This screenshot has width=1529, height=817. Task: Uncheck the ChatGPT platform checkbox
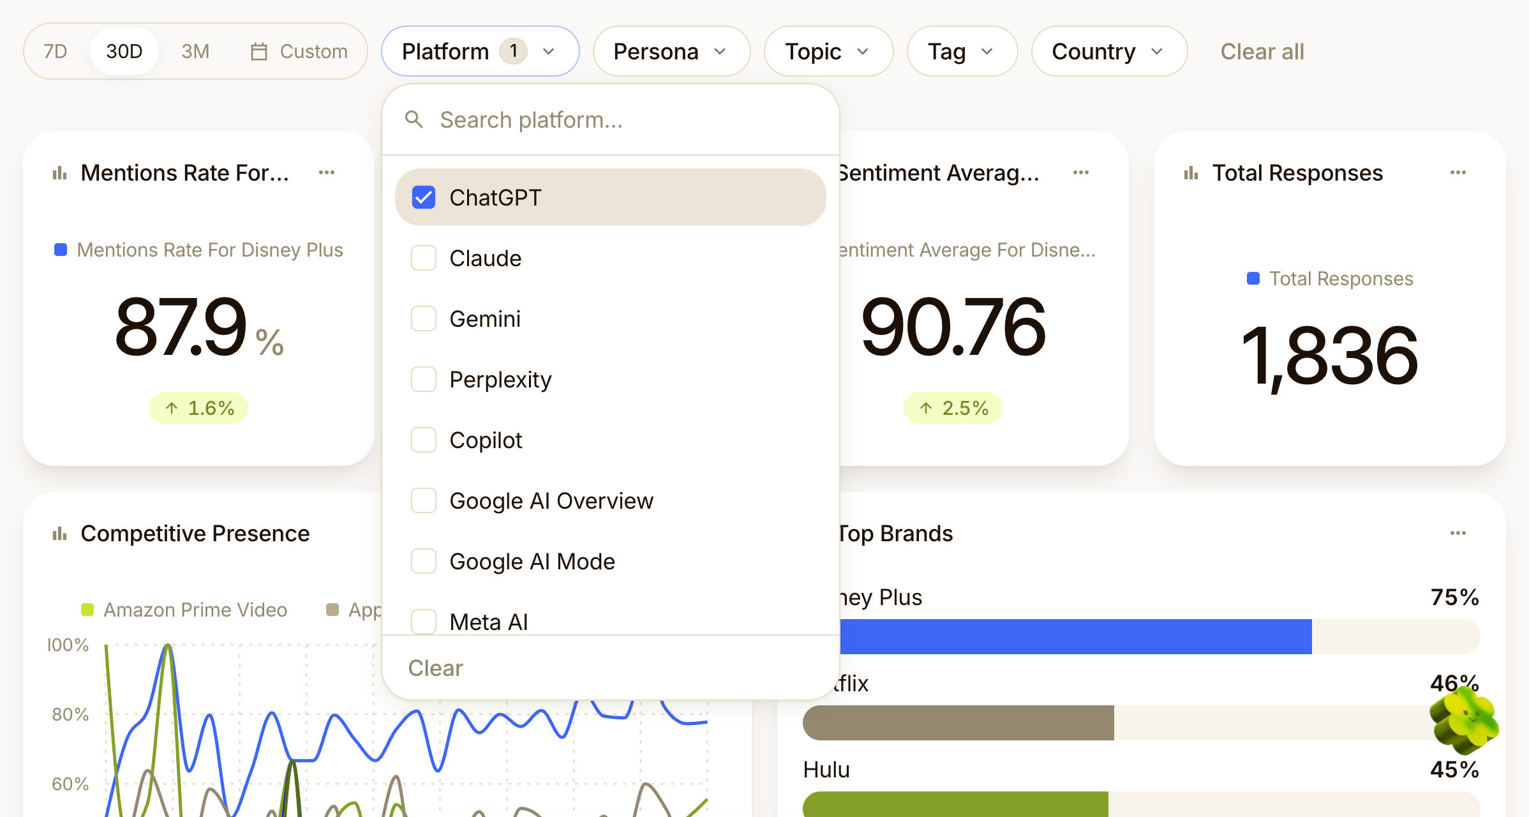(424, 197)
